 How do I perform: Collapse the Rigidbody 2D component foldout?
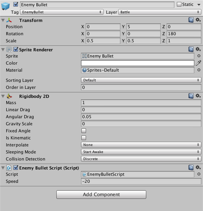[x=3, y=96]
